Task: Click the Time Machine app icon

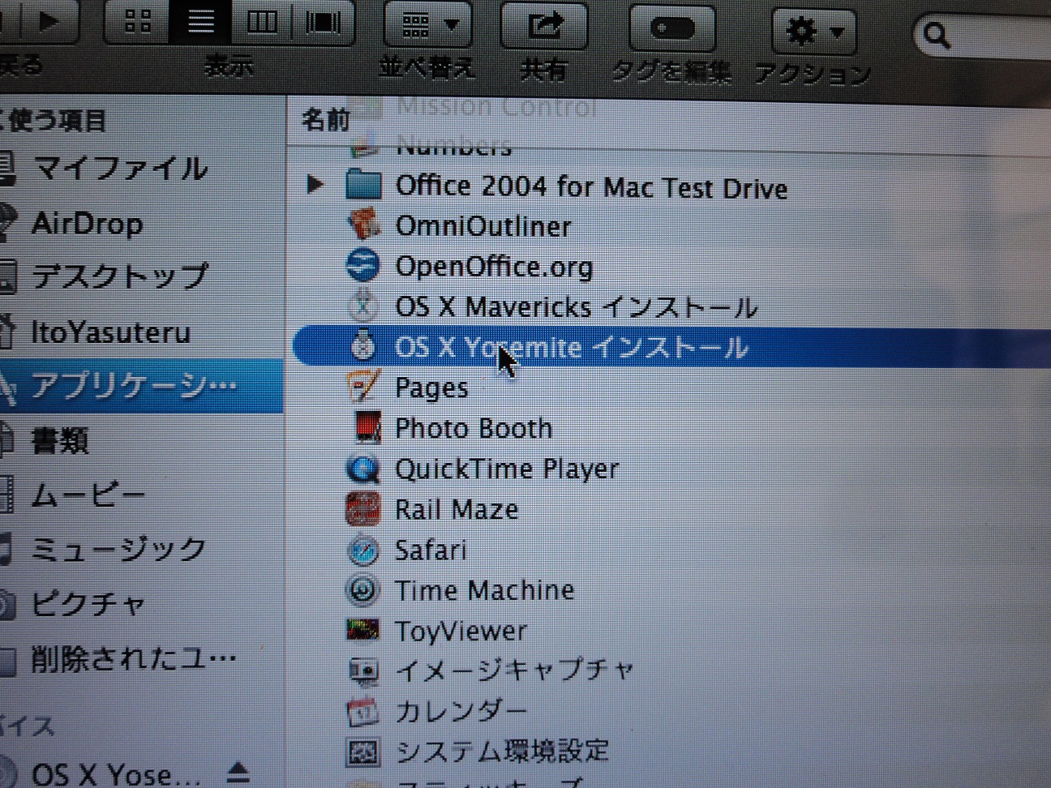Action: (x=362, y=589)
